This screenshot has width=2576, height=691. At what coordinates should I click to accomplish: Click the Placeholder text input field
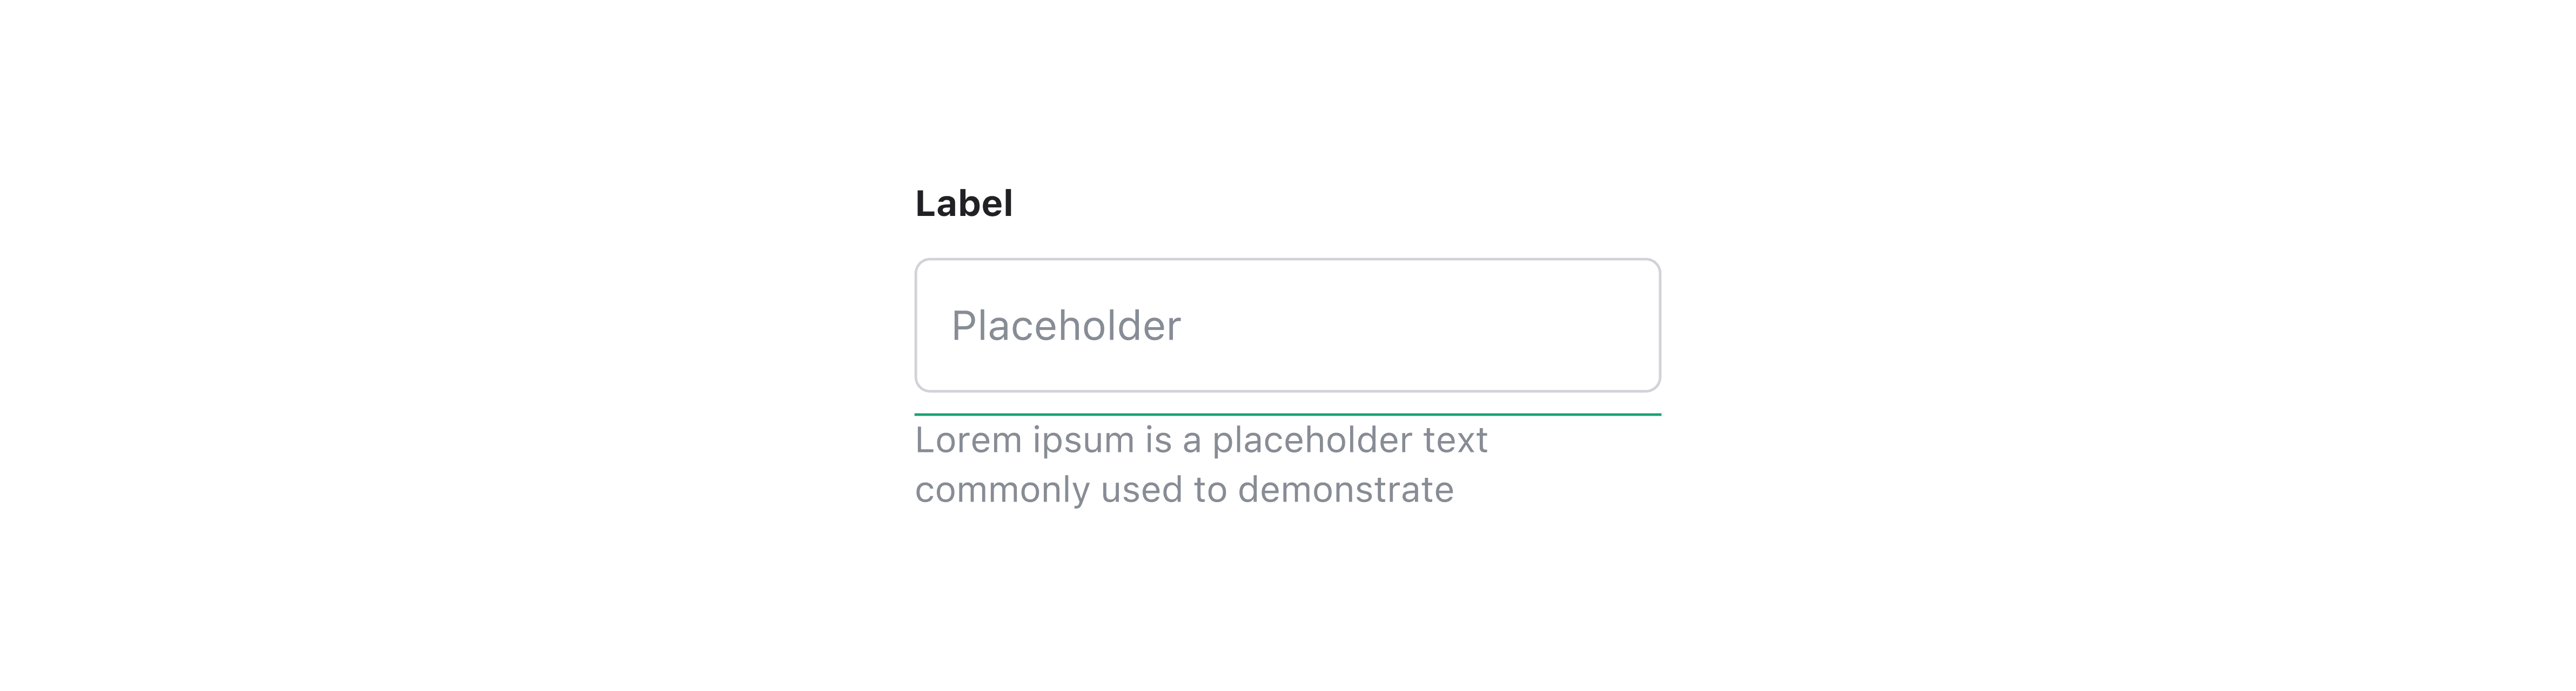(x=1287, y=326)
